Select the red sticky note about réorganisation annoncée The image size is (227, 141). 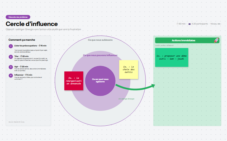(74, 81)
